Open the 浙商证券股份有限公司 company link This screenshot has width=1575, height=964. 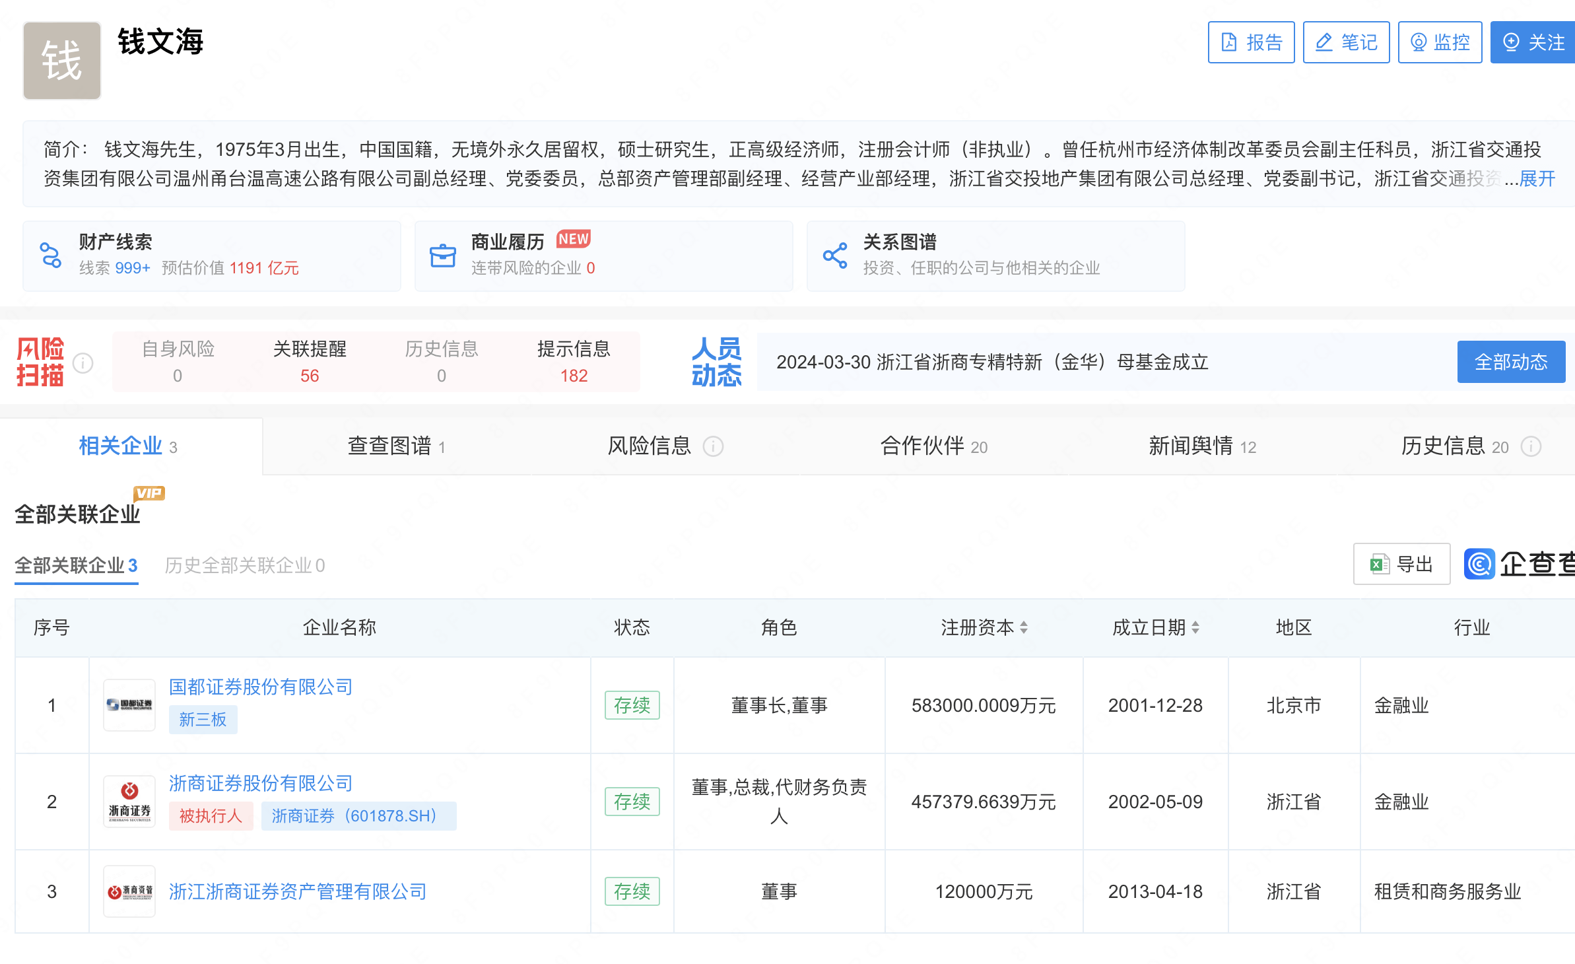[260, 784]
